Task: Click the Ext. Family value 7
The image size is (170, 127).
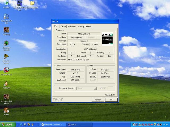Action: [x=71, y=56]
